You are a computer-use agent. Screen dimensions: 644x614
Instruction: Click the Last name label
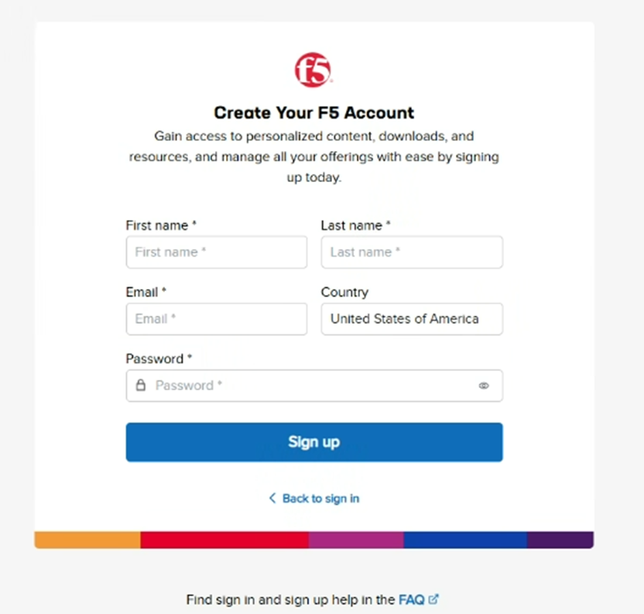pos(356,225)
